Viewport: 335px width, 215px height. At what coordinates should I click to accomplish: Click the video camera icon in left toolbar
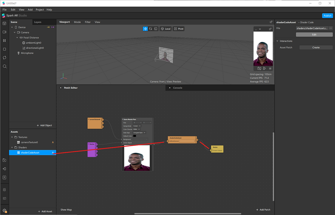[x=4, y=32]
